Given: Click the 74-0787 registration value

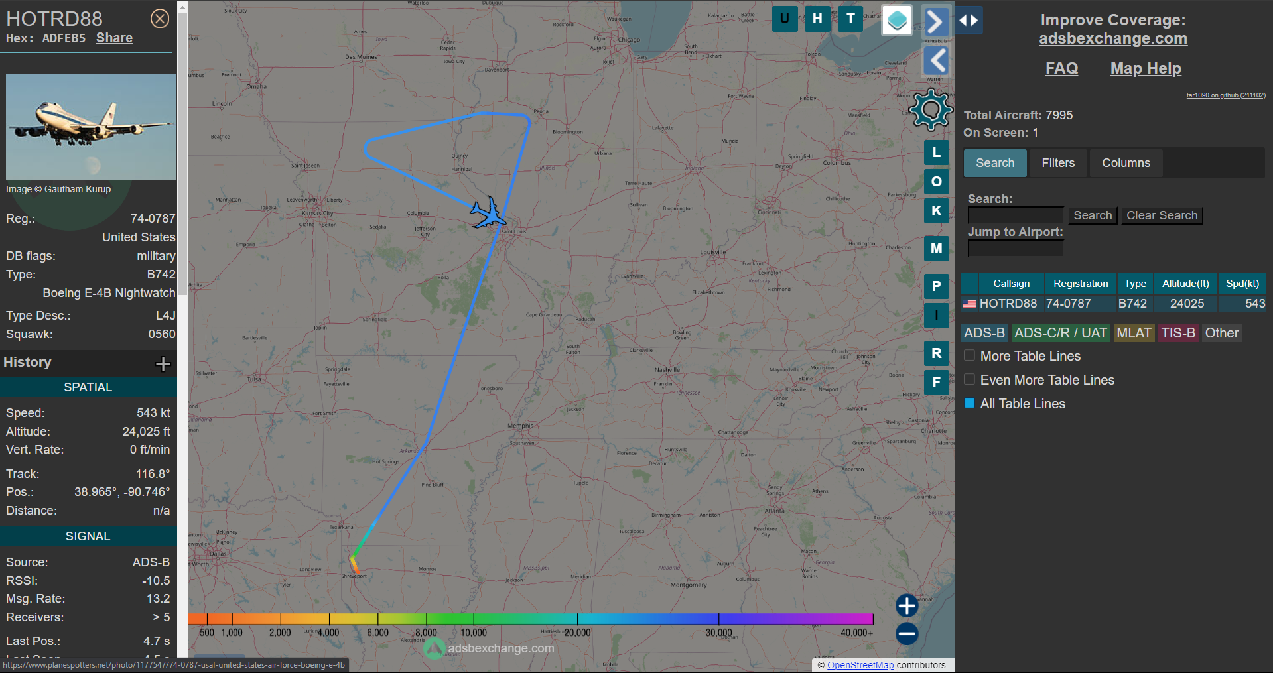Looking at the screenshot, I should [153, 219].
